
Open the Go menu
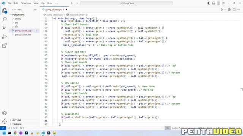[43, 3]
